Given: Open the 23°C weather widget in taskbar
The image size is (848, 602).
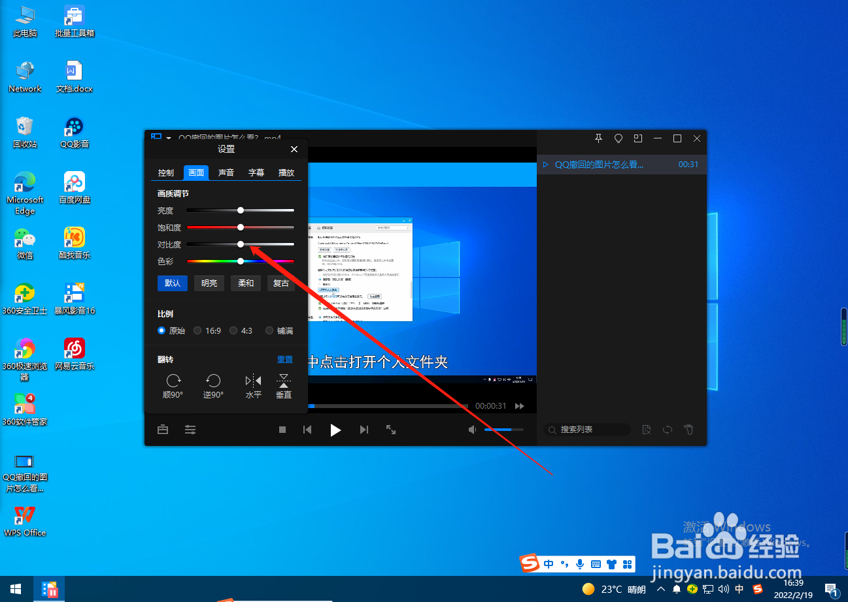Looking at the screenshot, I should point(614,589).
